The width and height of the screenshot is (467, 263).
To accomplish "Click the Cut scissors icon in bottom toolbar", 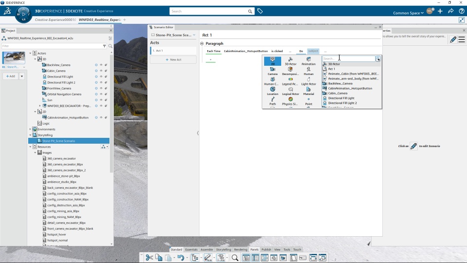I will (149, 258).
